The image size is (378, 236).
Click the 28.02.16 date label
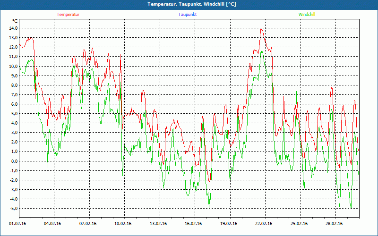334,224
